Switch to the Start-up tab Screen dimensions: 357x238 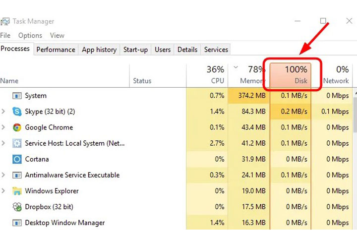coord(135,50)
